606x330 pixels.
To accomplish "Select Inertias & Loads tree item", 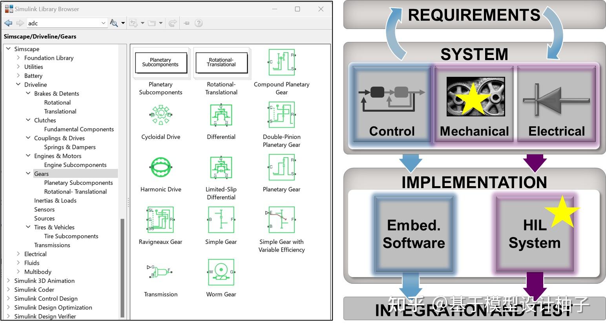I will (x=55, y=200).
